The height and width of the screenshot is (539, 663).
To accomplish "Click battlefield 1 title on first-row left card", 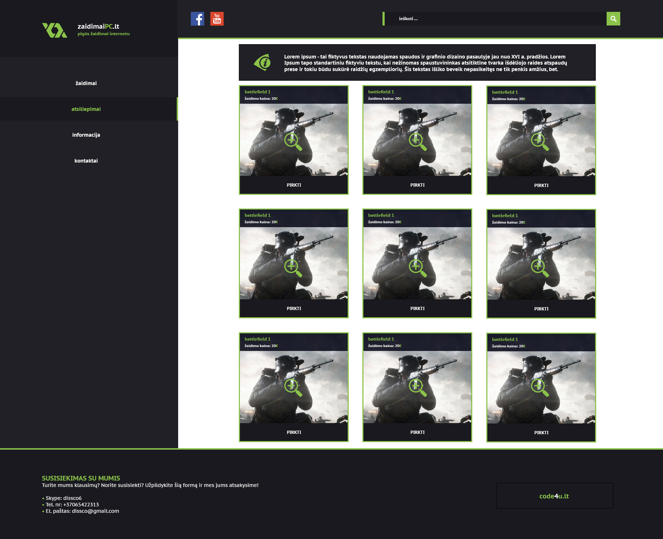I will (x=258, y=92).
